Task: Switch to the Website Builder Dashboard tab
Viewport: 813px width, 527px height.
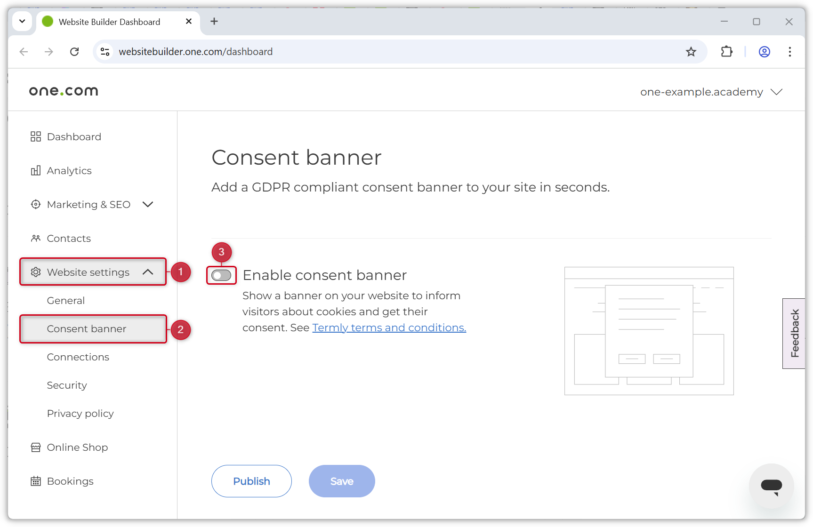Action: (x=109, y=22)
